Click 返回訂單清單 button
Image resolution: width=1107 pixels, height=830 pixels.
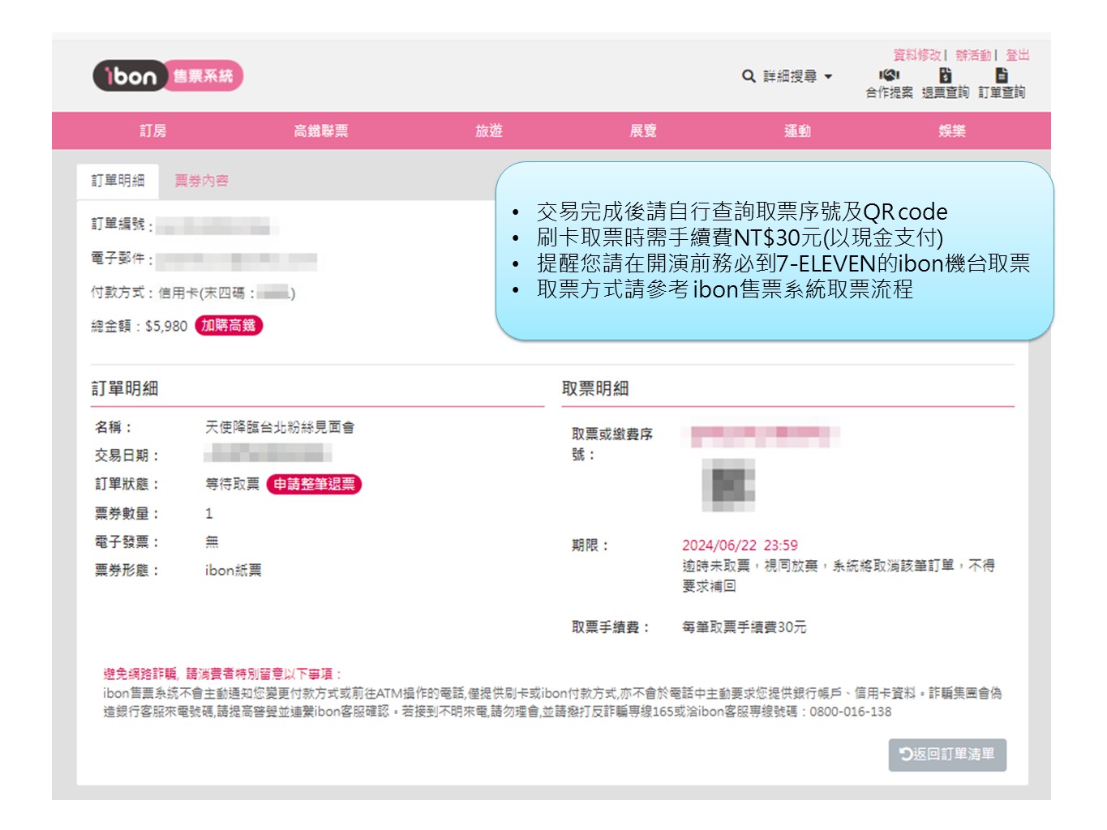(x=946, y=754)
